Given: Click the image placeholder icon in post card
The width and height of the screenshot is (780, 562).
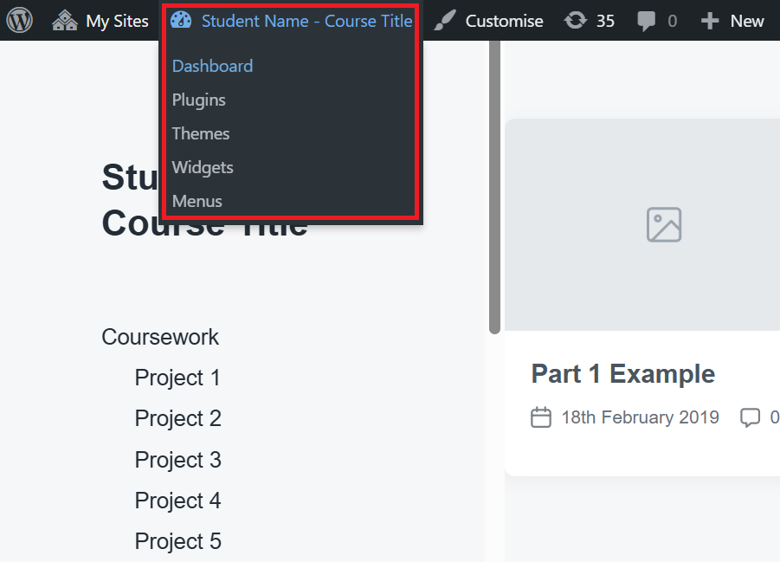Looking at the screenshot, I should tap(664, 224).
